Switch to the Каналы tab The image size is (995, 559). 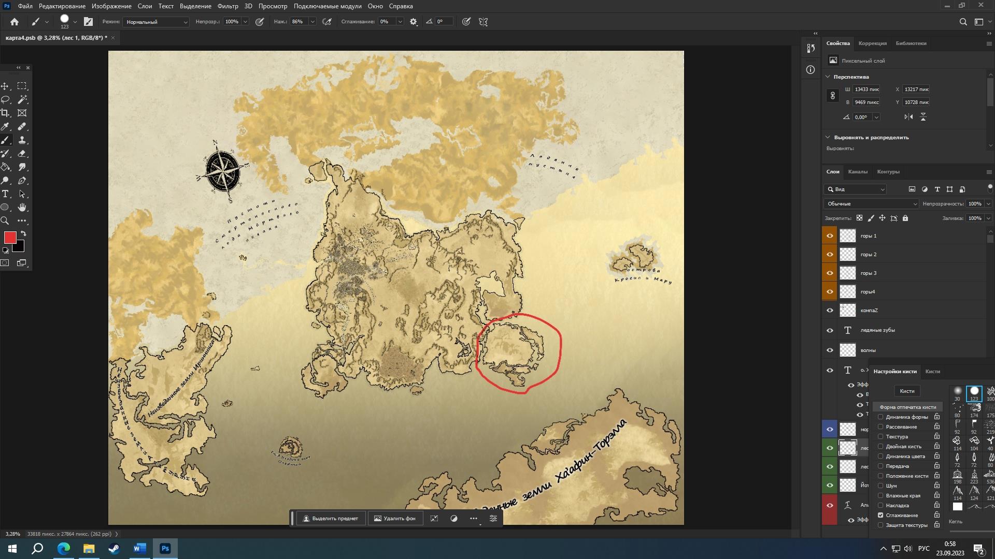click(857, 172)
